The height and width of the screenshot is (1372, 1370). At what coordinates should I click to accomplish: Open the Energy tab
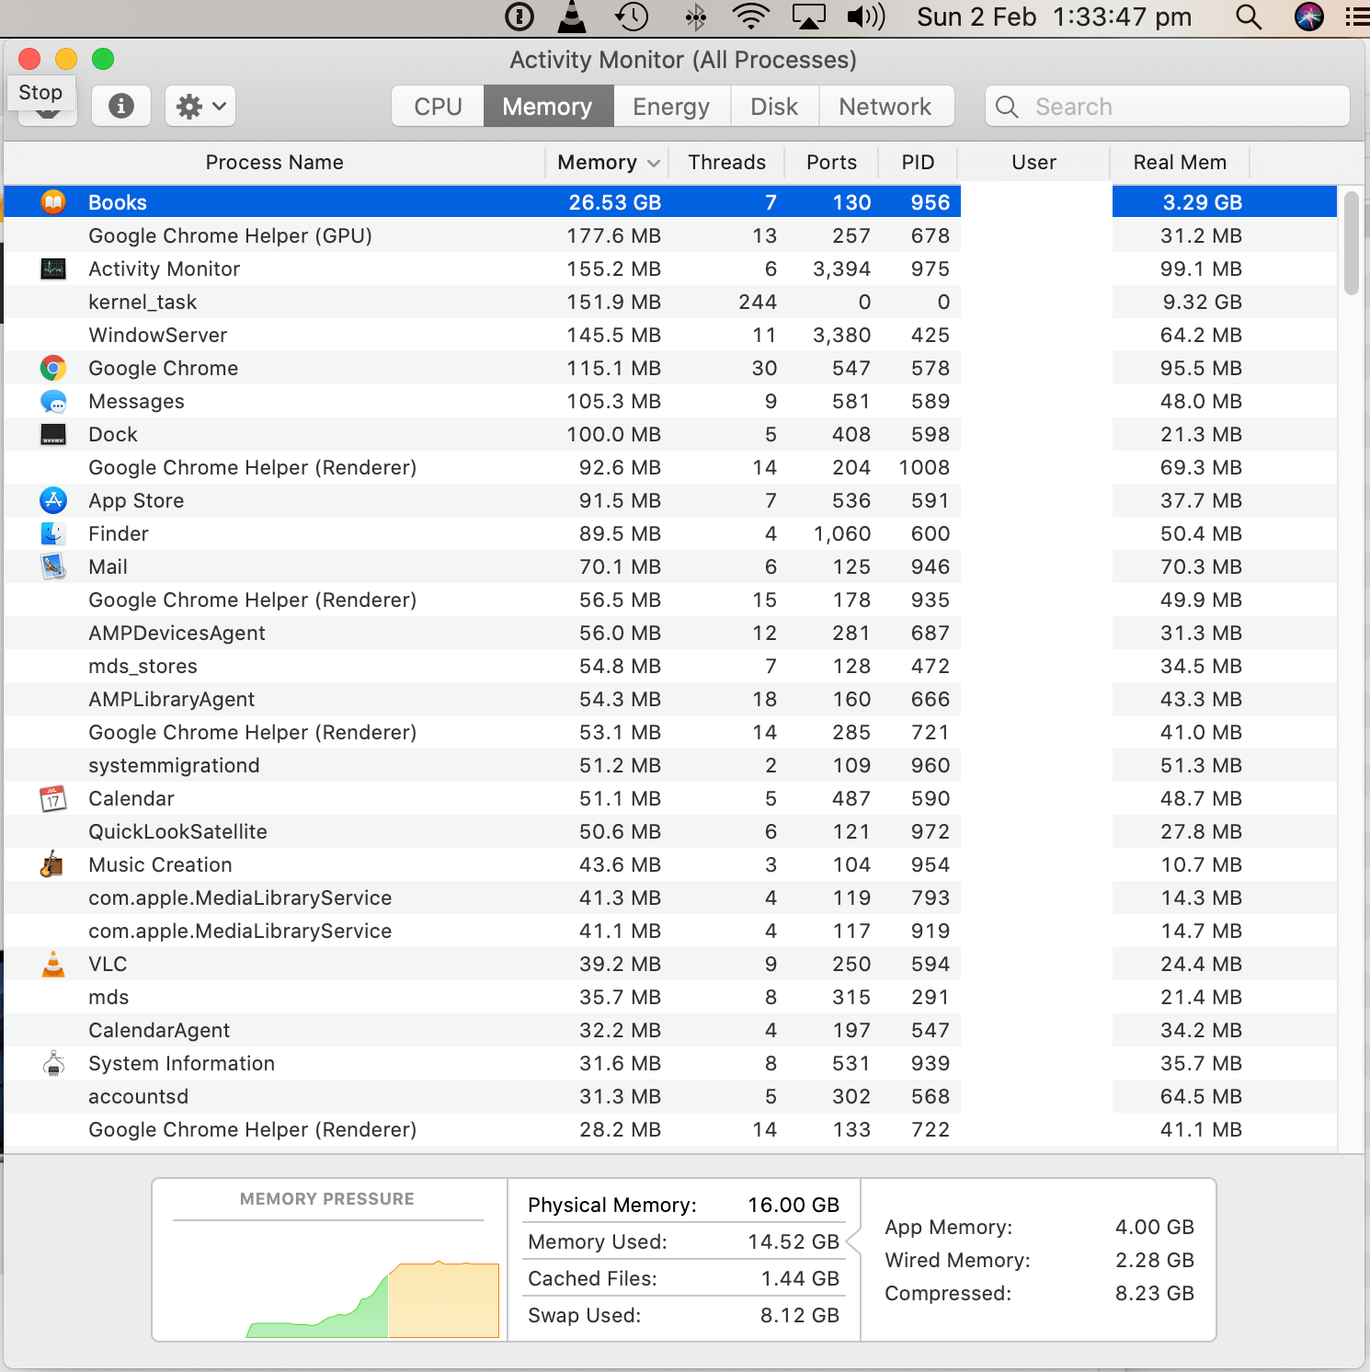coord(670,106)
